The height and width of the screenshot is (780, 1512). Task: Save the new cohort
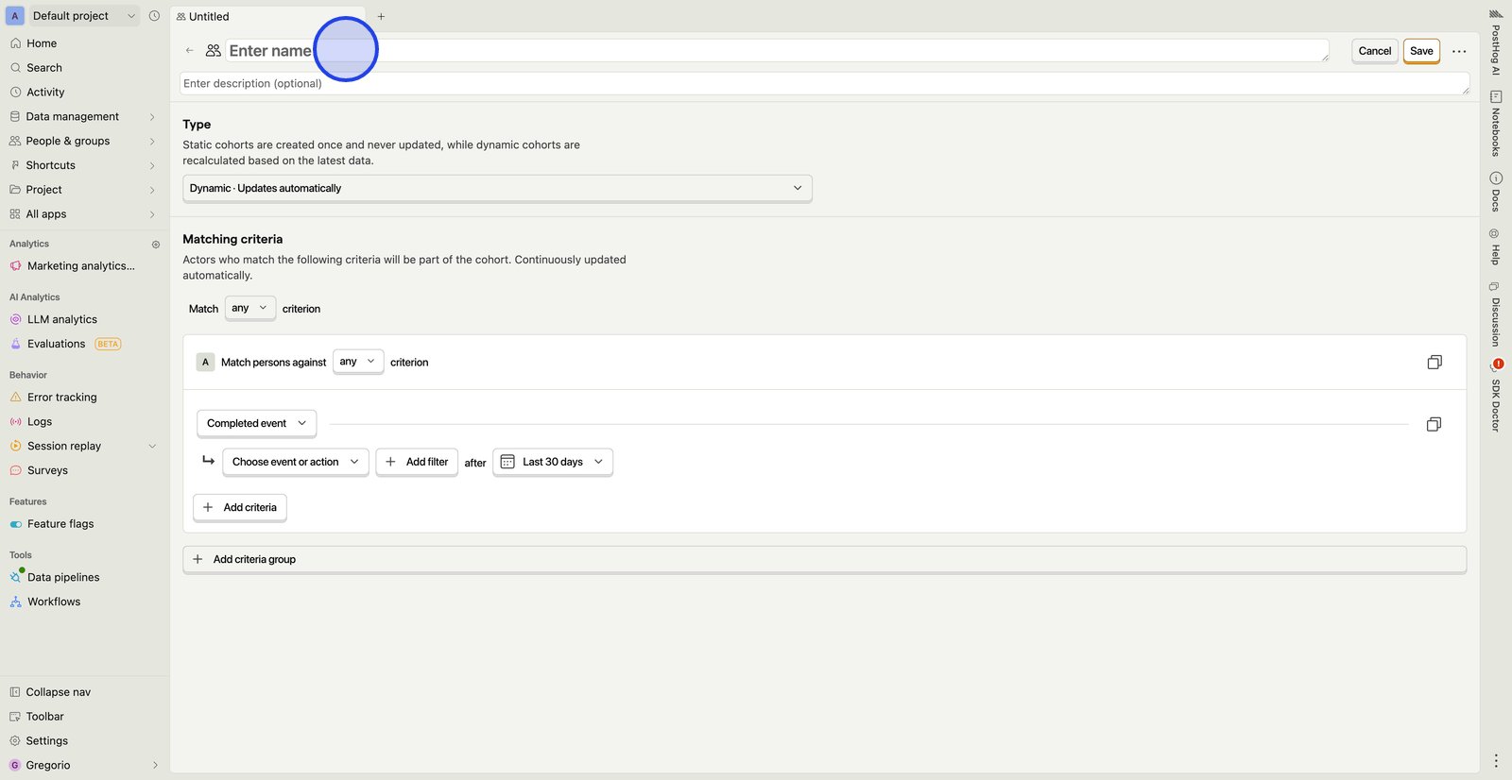(x=1420, y=51)
